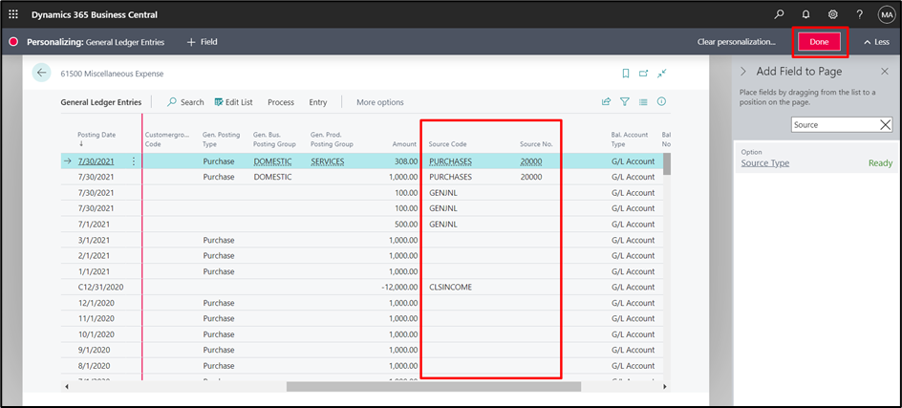Screen dimensions: 902x408
Task: Click the horizontal scrollbar right arrow
Action: 666,387
